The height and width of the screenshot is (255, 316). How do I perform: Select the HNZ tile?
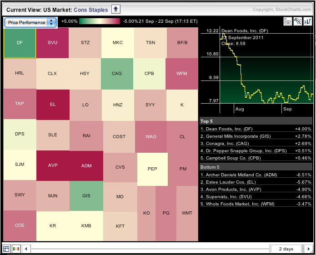tap(118, 105)
